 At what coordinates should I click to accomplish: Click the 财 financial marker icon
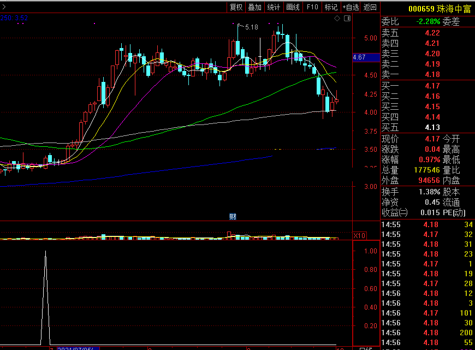click(233, 217)
